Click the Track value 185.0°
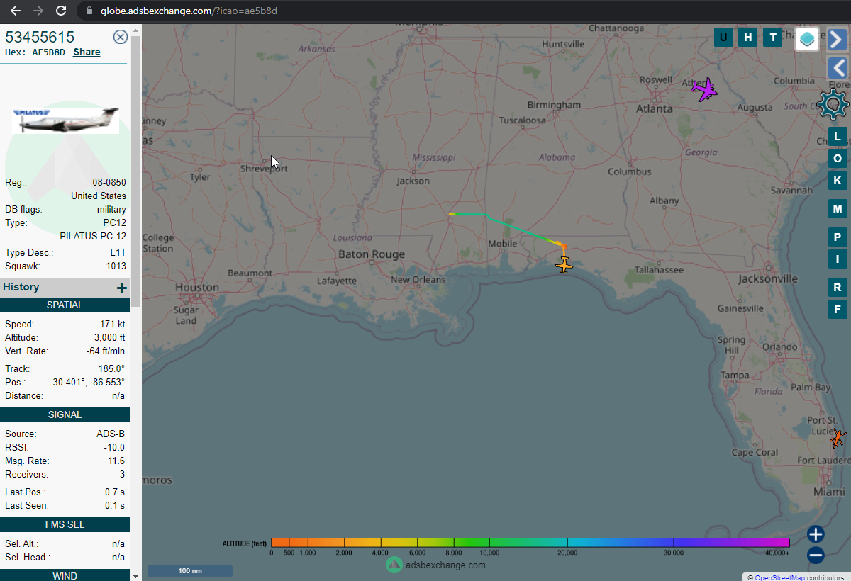The width and height of the screenshot is (851, 581). [112, 369]
